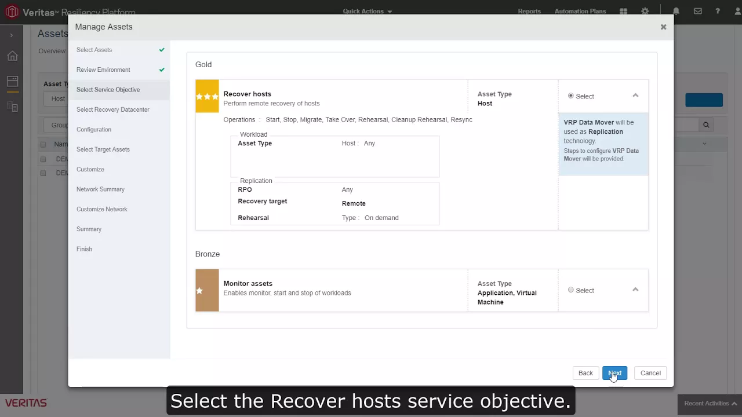The width and height of the screenshot is (742, 417).
Task: Open the help question mark icon
Action: [718, 11]
